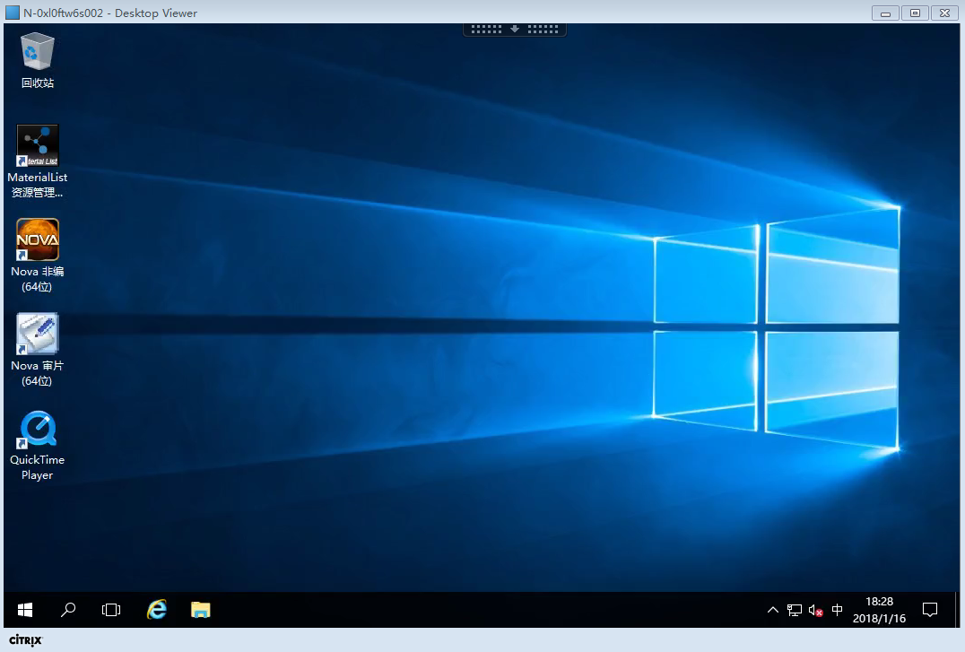This screenshot has height=652, width=965.
Task: Close the Desktop Viewer window
Action: coord(944,13)
